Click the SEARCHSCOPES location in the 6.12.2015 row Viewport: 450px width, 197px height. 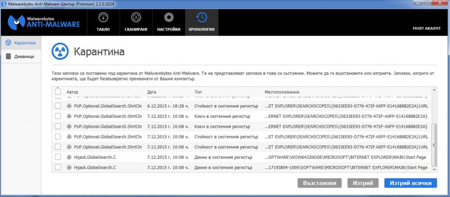(x=346, y=106)
